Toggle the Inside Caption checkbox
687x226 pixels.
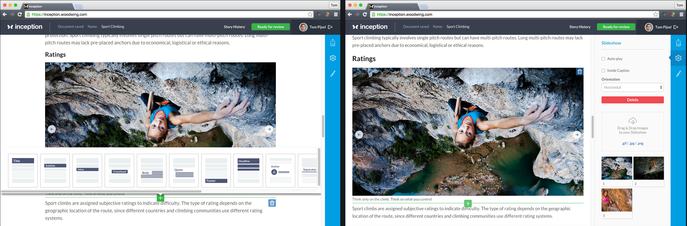click(x=603, y=71)
